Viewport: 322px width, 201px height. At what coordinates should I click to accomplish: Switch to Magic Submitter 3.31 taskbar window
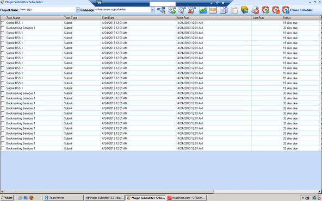point(104,198)
